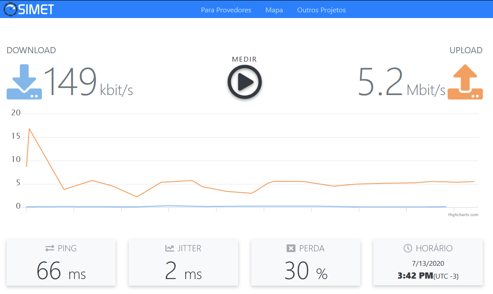Click the MEDIR label text
This screenshot has height=294, width=493.
[244, 59]
